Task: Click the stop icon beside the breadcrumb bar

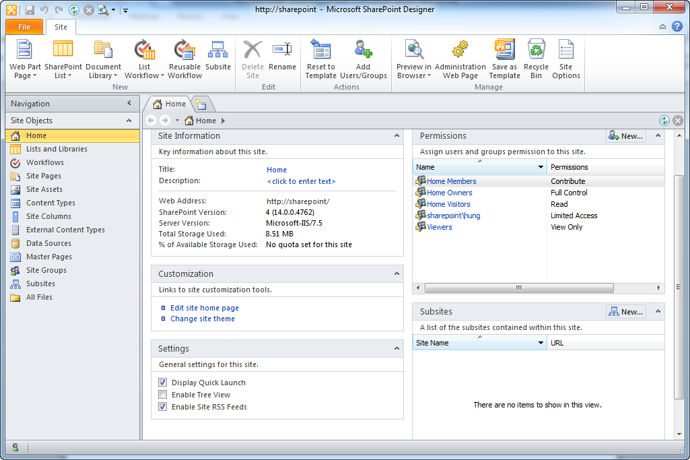Action: tap(678, 120)
